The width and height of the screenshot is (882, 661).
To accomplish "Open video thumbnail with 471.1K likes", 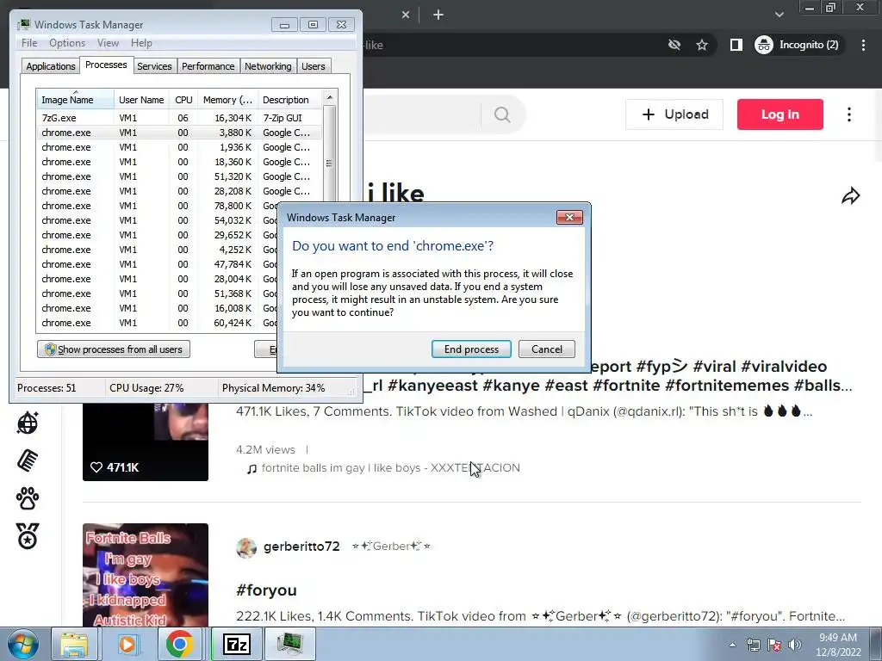I will 145,442.
